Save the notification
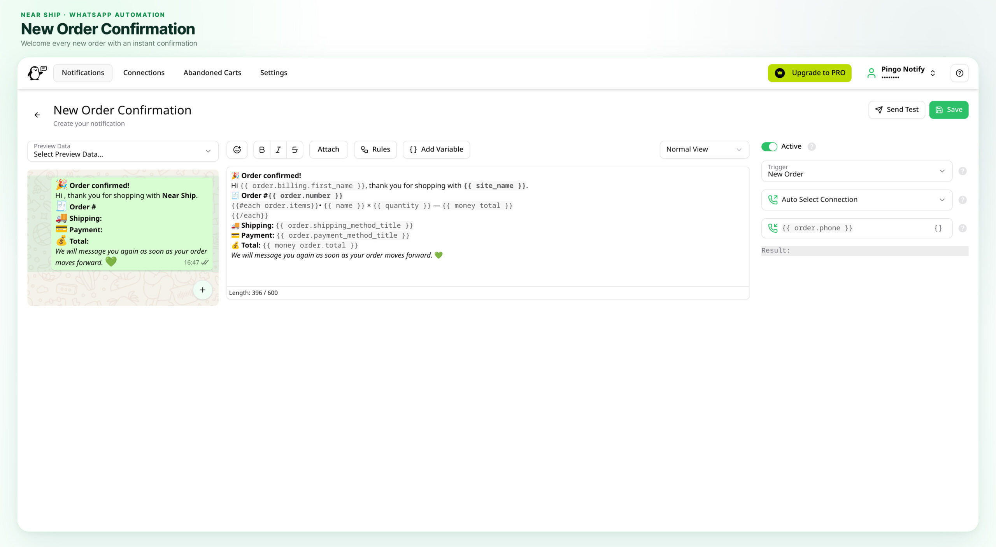The image size is (996, 547). click(x=949, y=110)
